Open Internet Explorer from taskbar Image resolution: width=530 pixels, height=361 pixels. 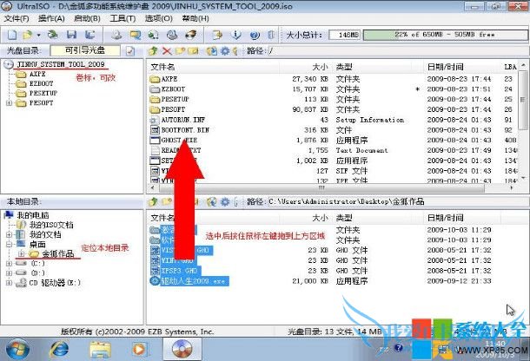59,349
